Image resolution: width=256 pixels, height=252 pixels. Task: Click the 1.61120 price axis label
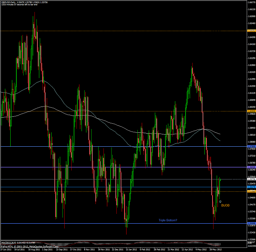point(251,93)
